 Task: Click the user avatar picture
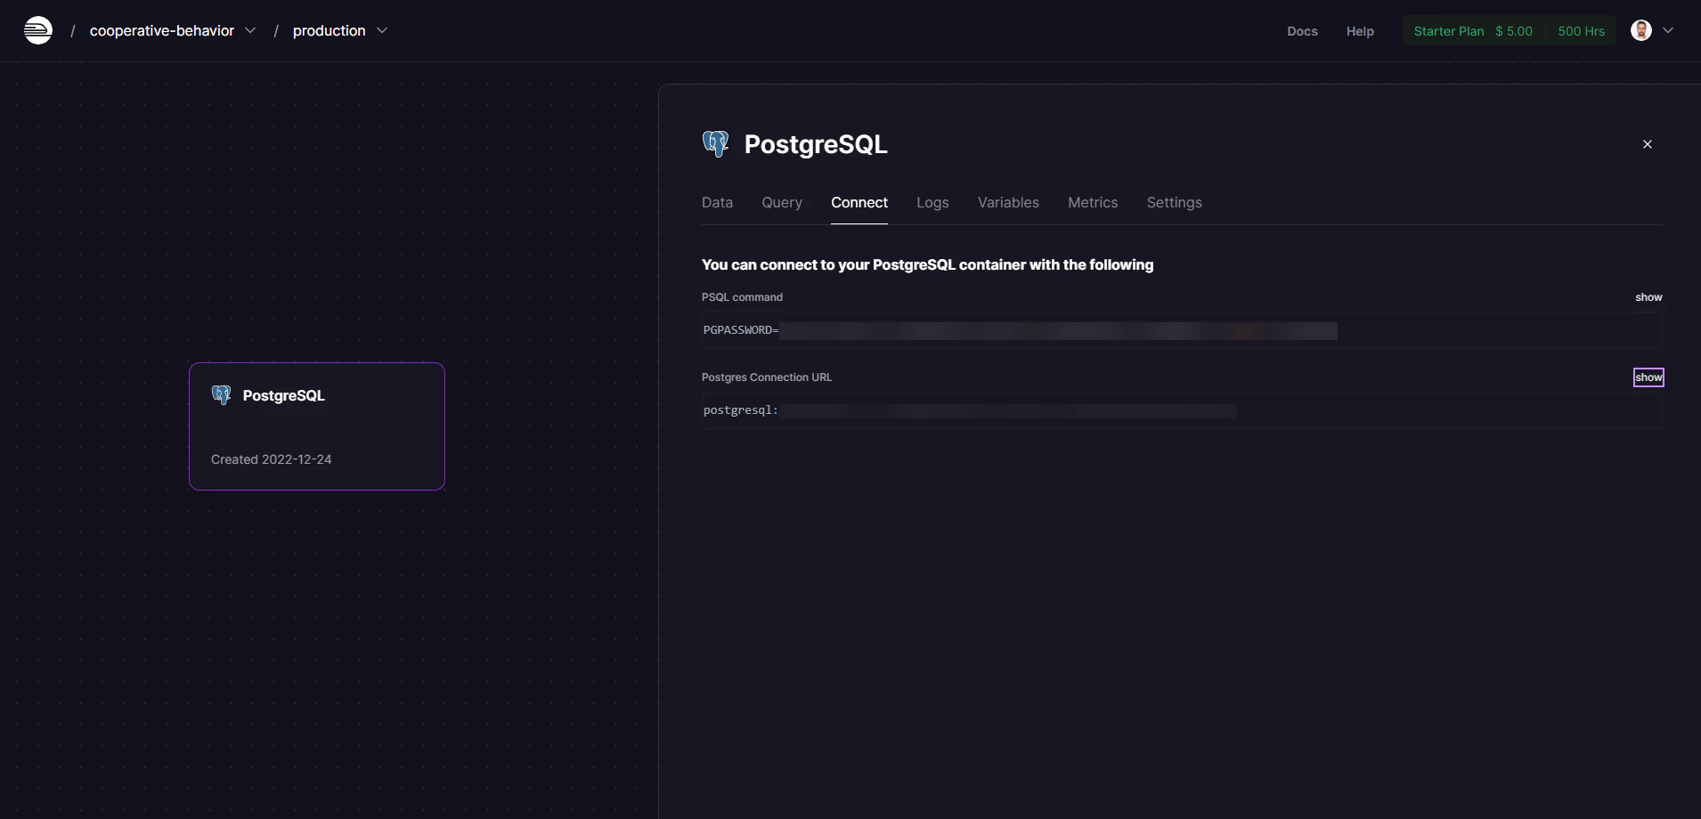coord(1640,30)
